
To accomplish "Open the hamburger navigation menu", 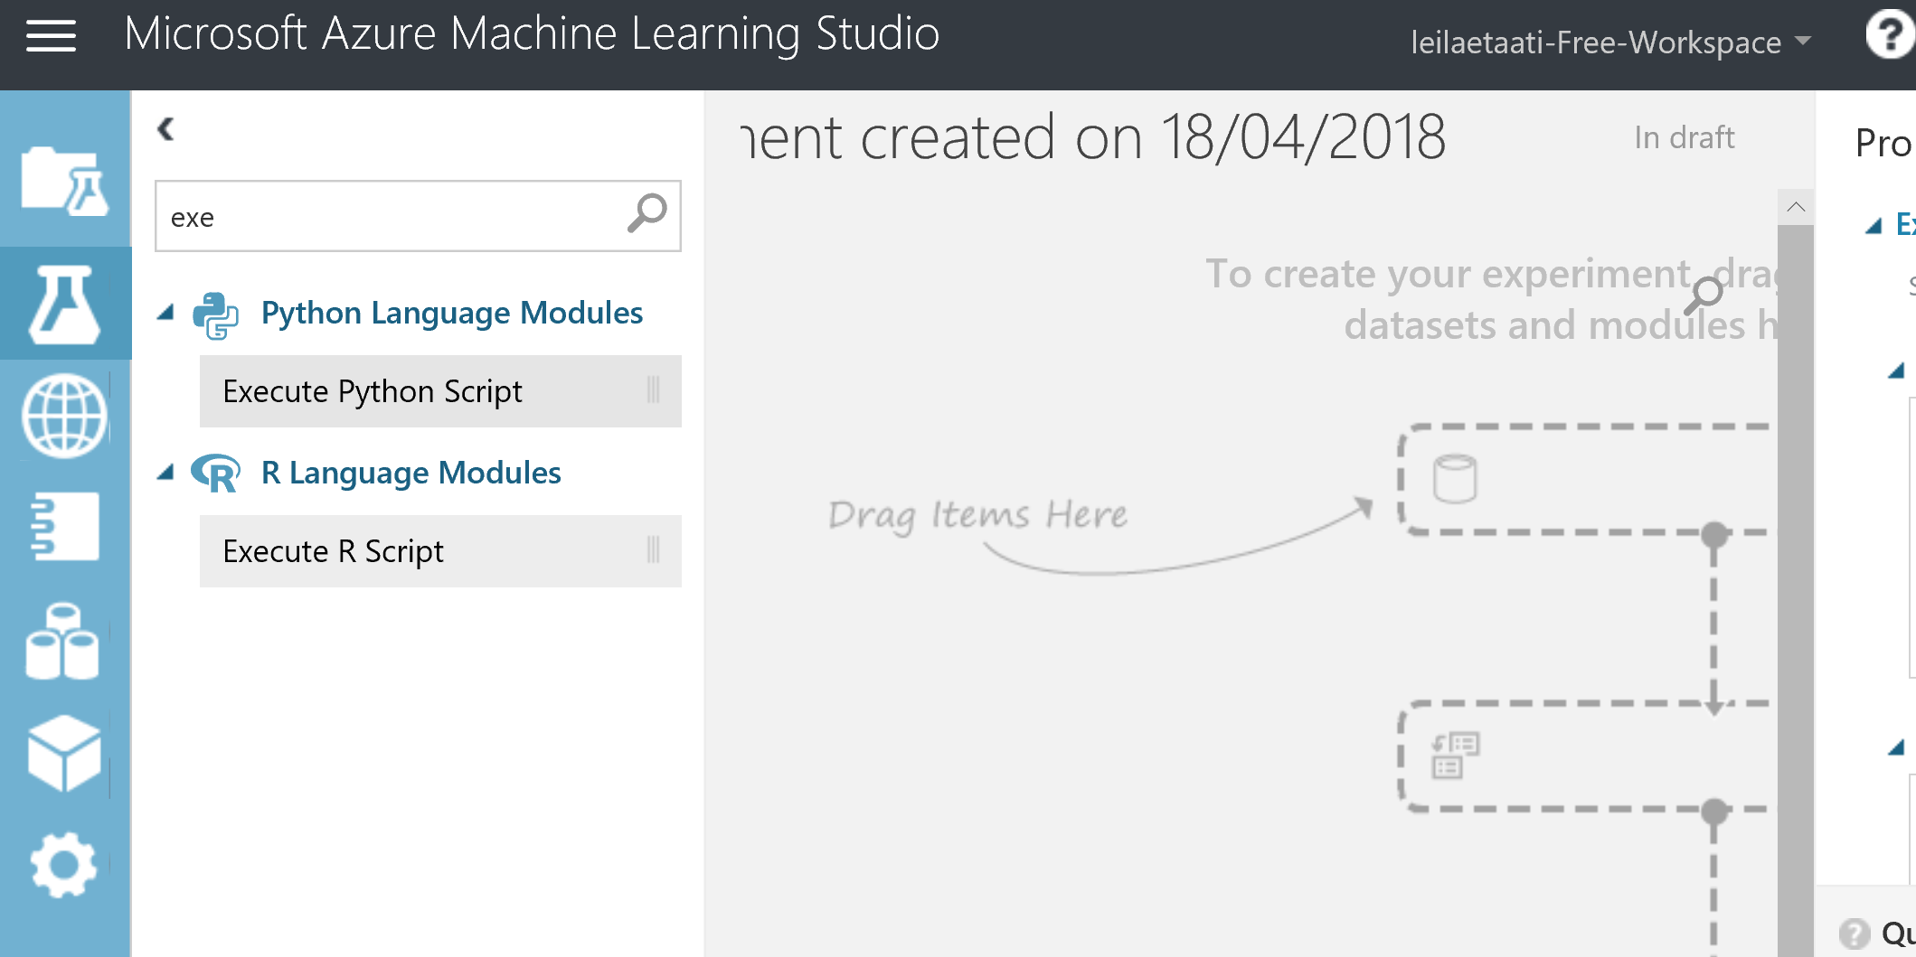I will tap(51, 36).
